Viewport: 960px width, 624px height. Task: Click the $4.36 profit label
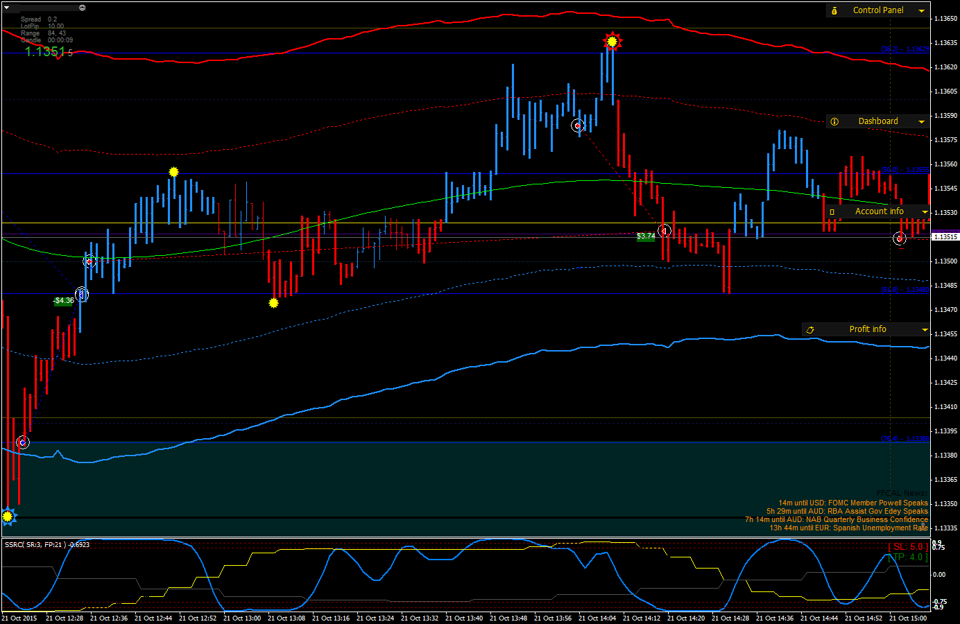64,301
